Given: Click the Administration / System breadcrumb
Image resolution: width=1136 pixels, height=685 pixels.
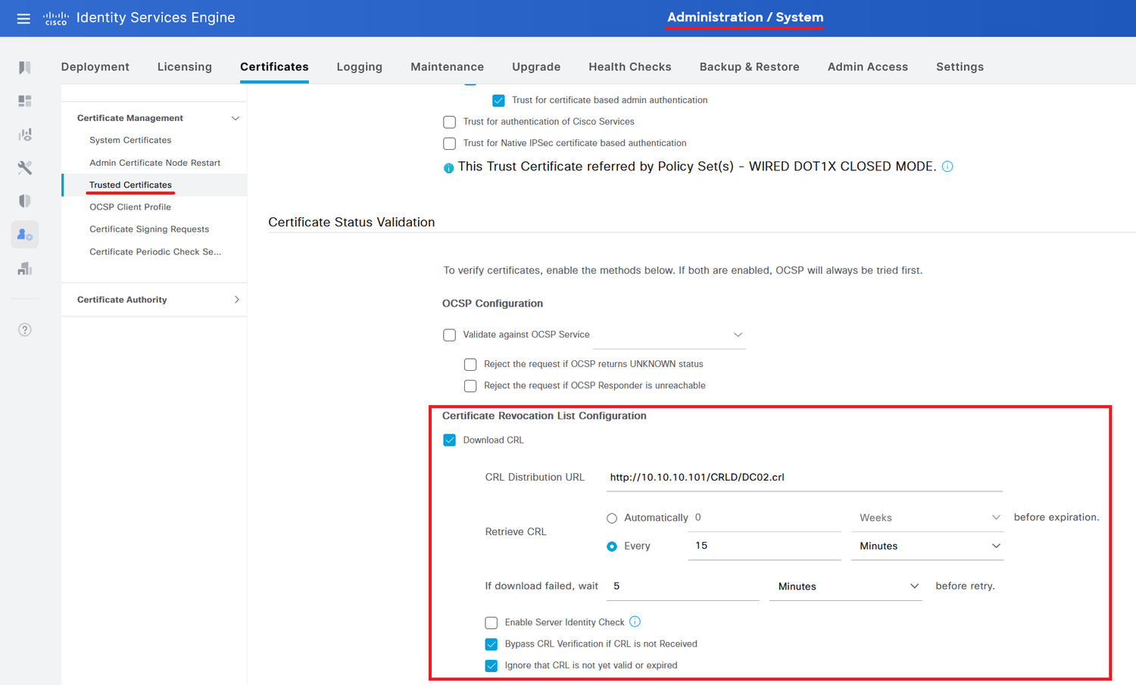Looking at the screenshot, I should pos(745,17).
